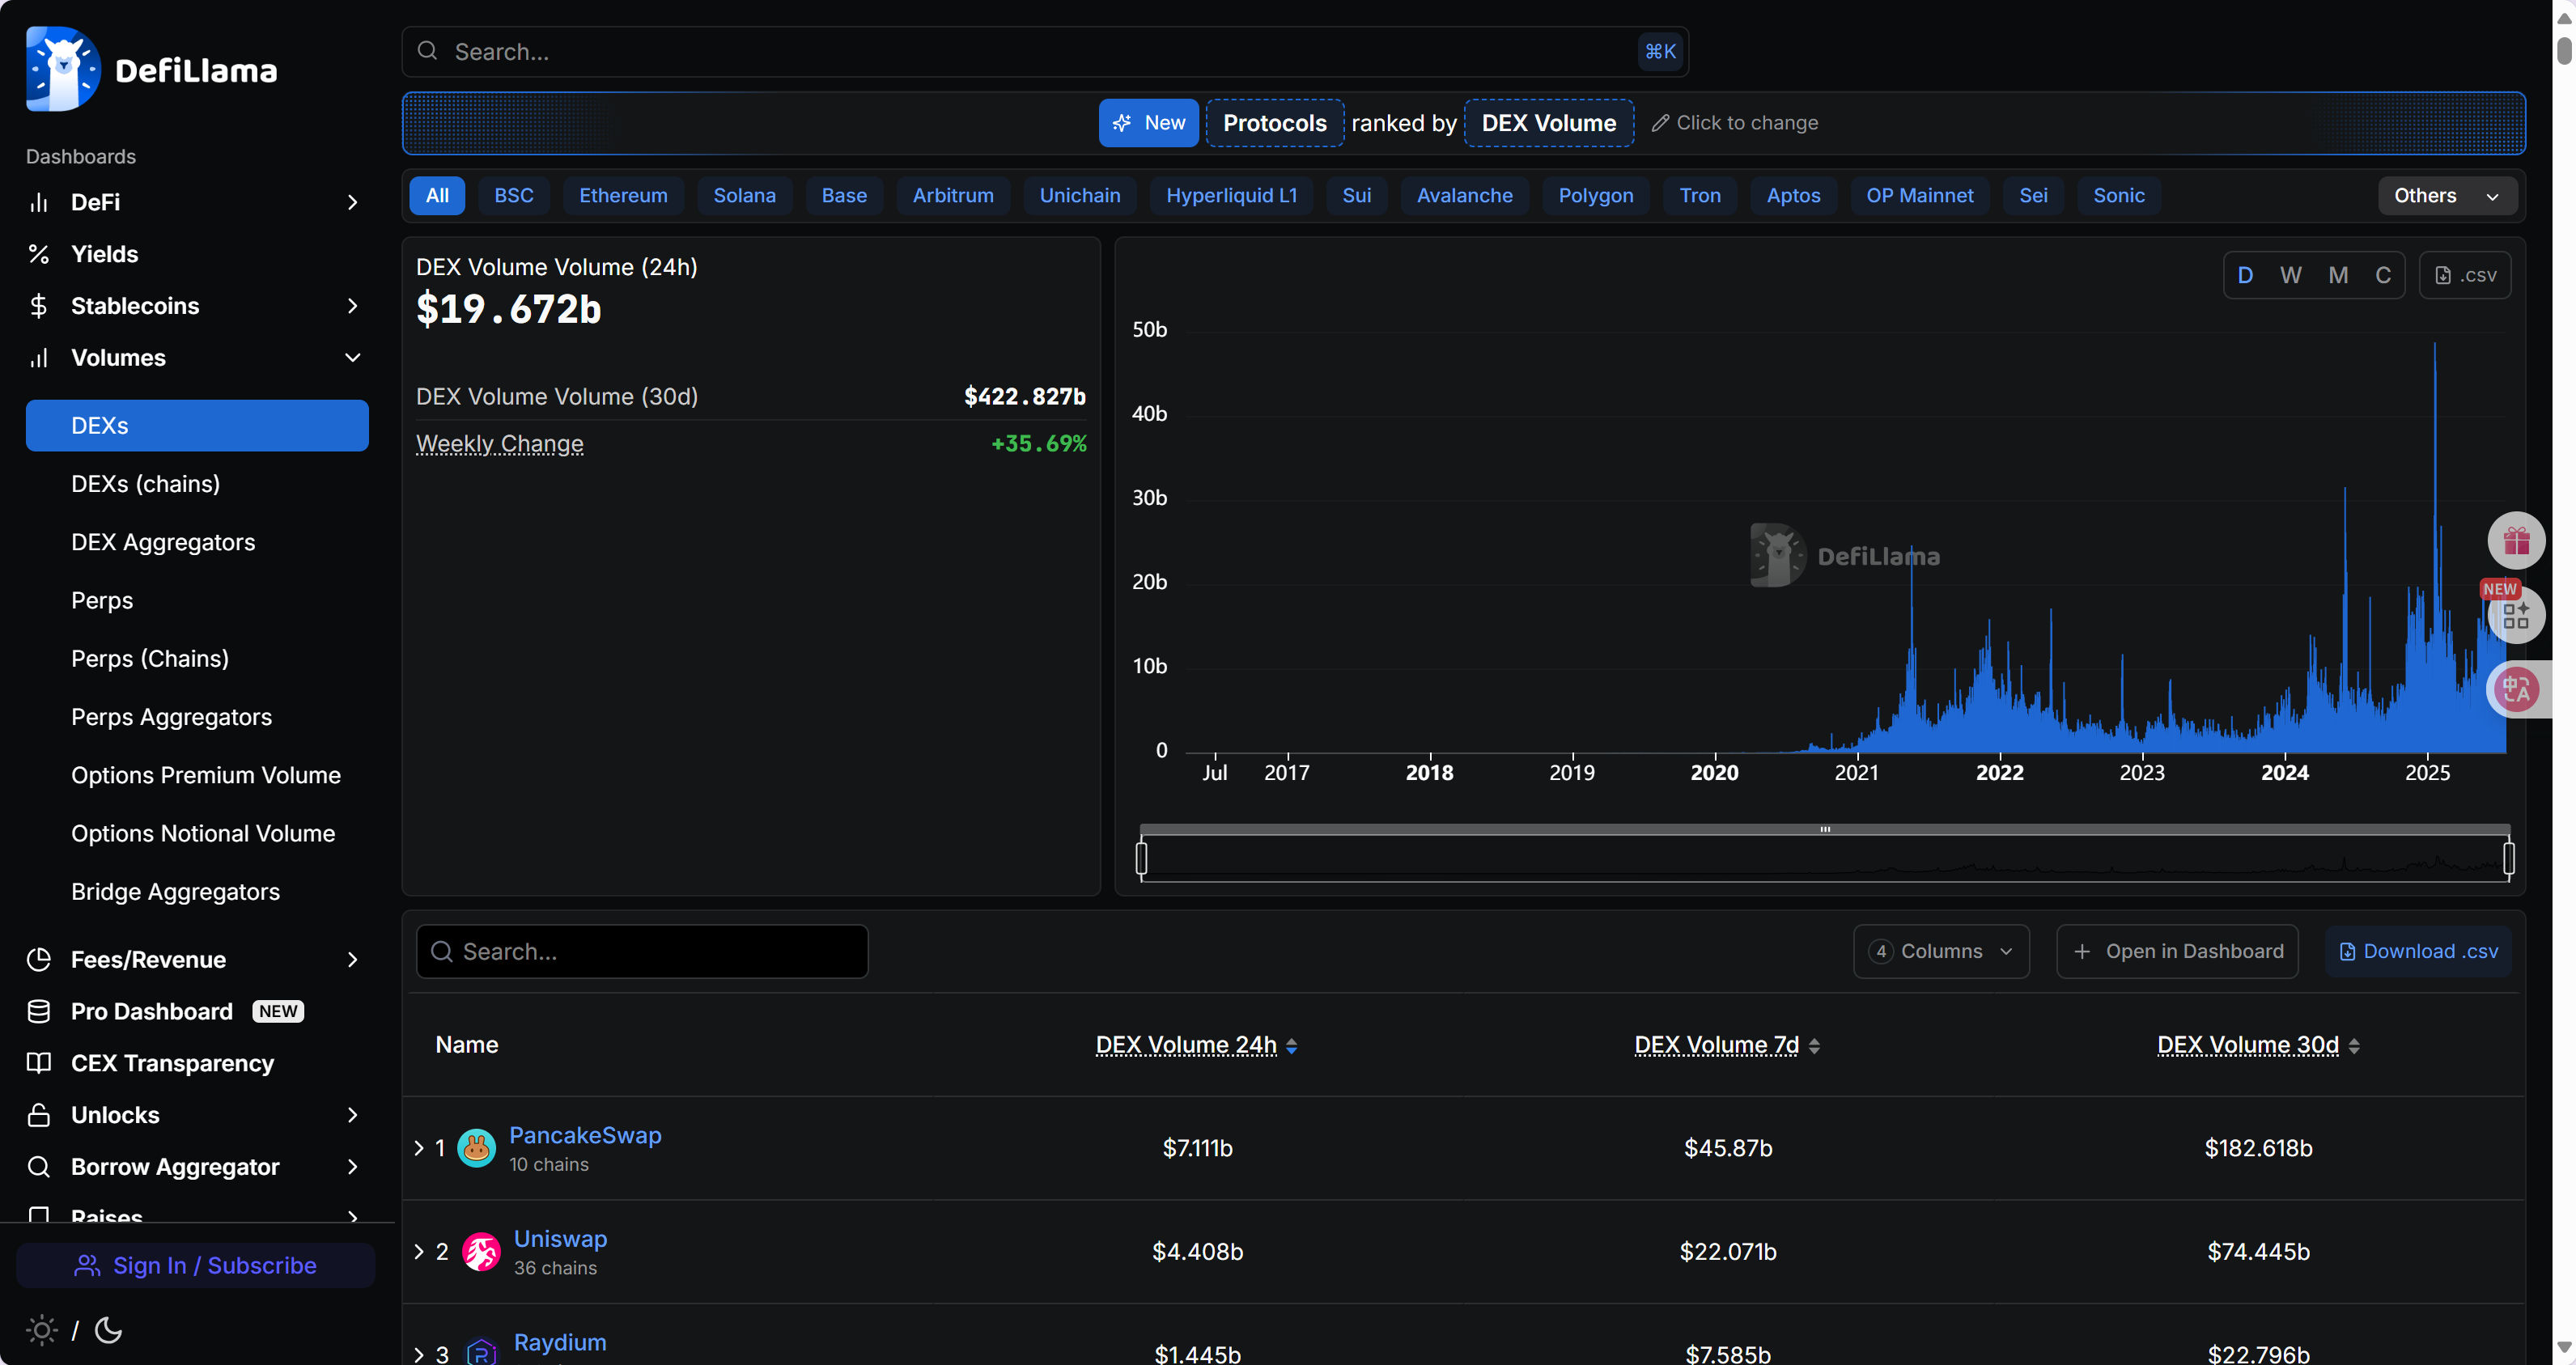Click Download .csv table button
2576x1365 pixels.
pos(2418,951)
